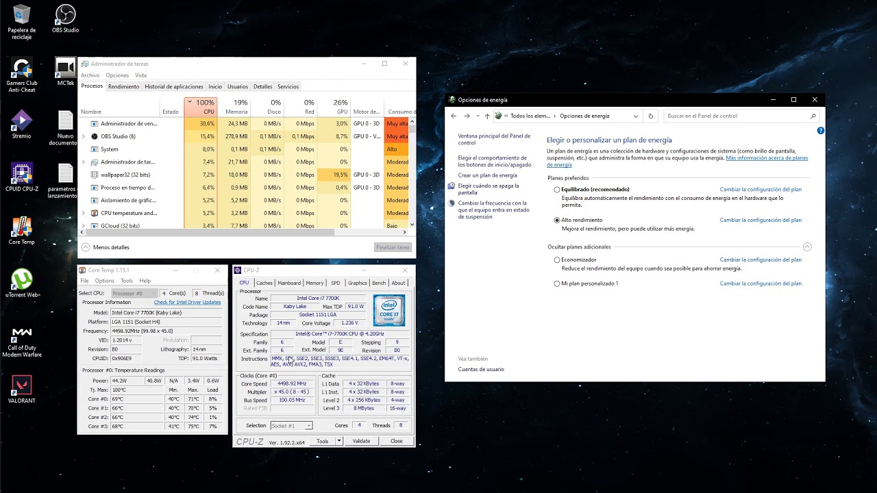
Task: Click the CPU-Z title bar icon
Action: click(x=238, y=270)
